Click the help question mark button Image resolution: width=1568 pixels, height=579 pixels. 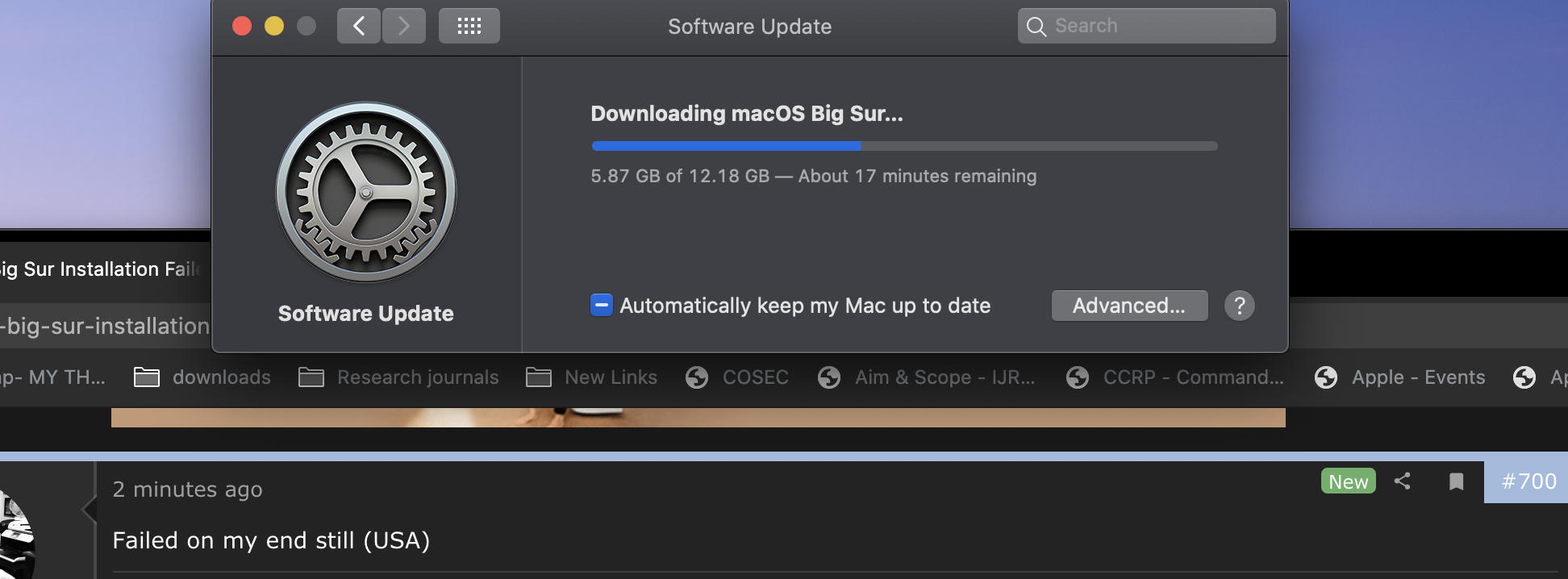click(x=1239, y=306)
